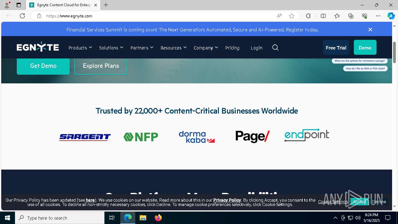Click the browser back arrow
The width and height of the screenshot is (398, 224).
point(9,16)
